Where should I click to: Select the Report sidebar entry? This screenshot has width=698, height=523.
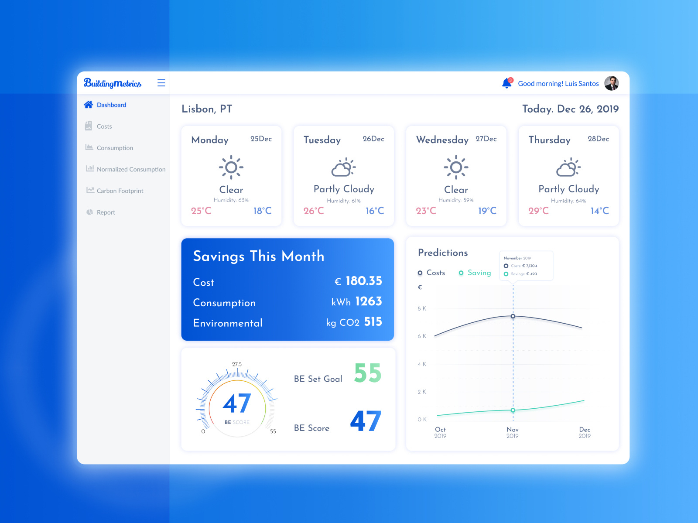(106, 212)
